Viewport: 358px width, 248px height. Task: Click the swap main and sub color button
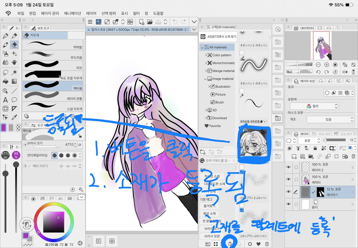(x=27, y=225)
